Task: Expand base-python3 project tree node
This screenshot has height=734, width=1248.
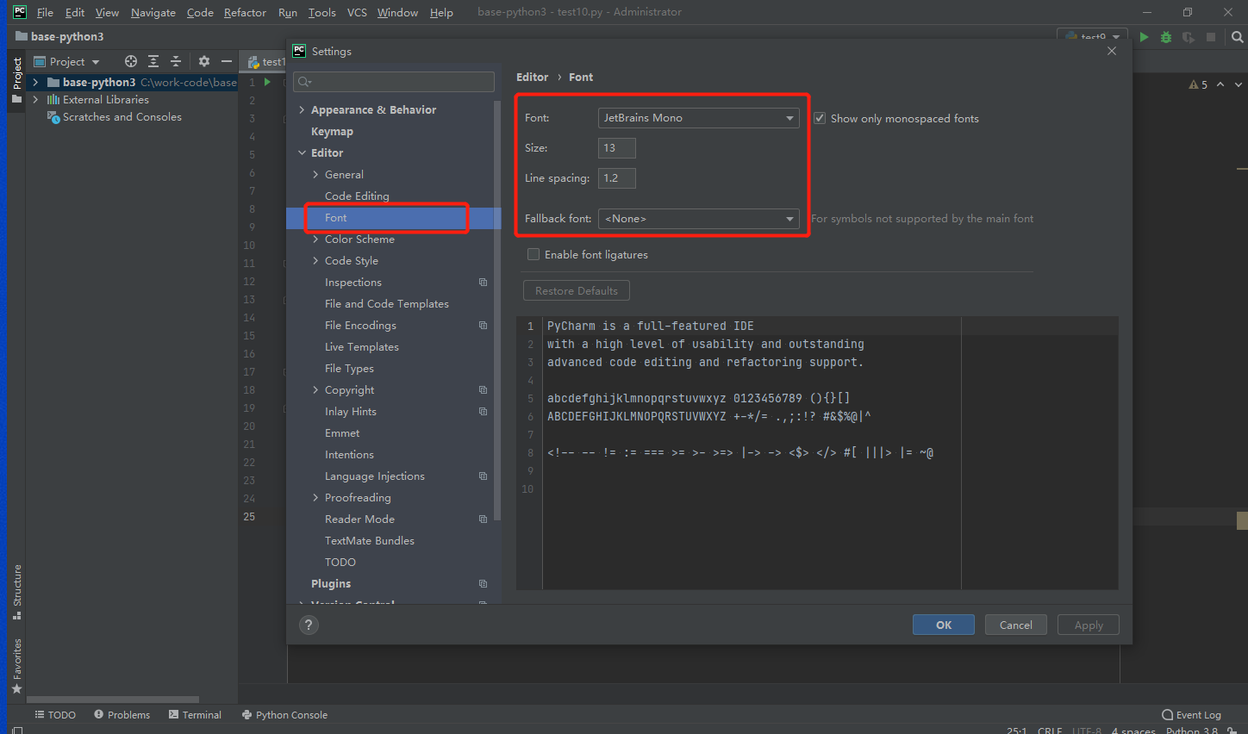Action: click(x=35, y=83)
